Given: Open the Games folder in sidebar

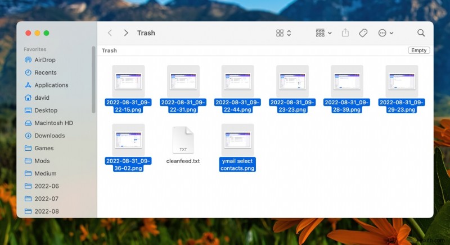Looking at the screenshot, I should pyautogui.click(x=39, y=148).
